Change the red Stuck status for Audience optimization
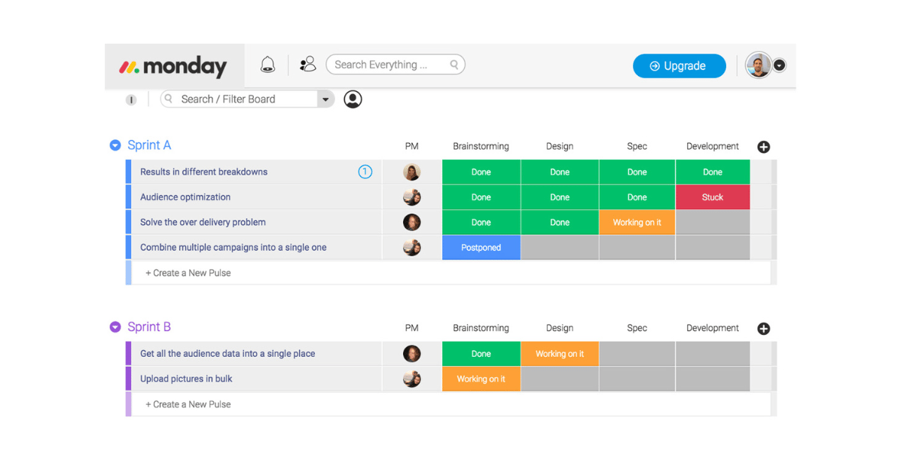904x472 pixels. pos(713,197)
